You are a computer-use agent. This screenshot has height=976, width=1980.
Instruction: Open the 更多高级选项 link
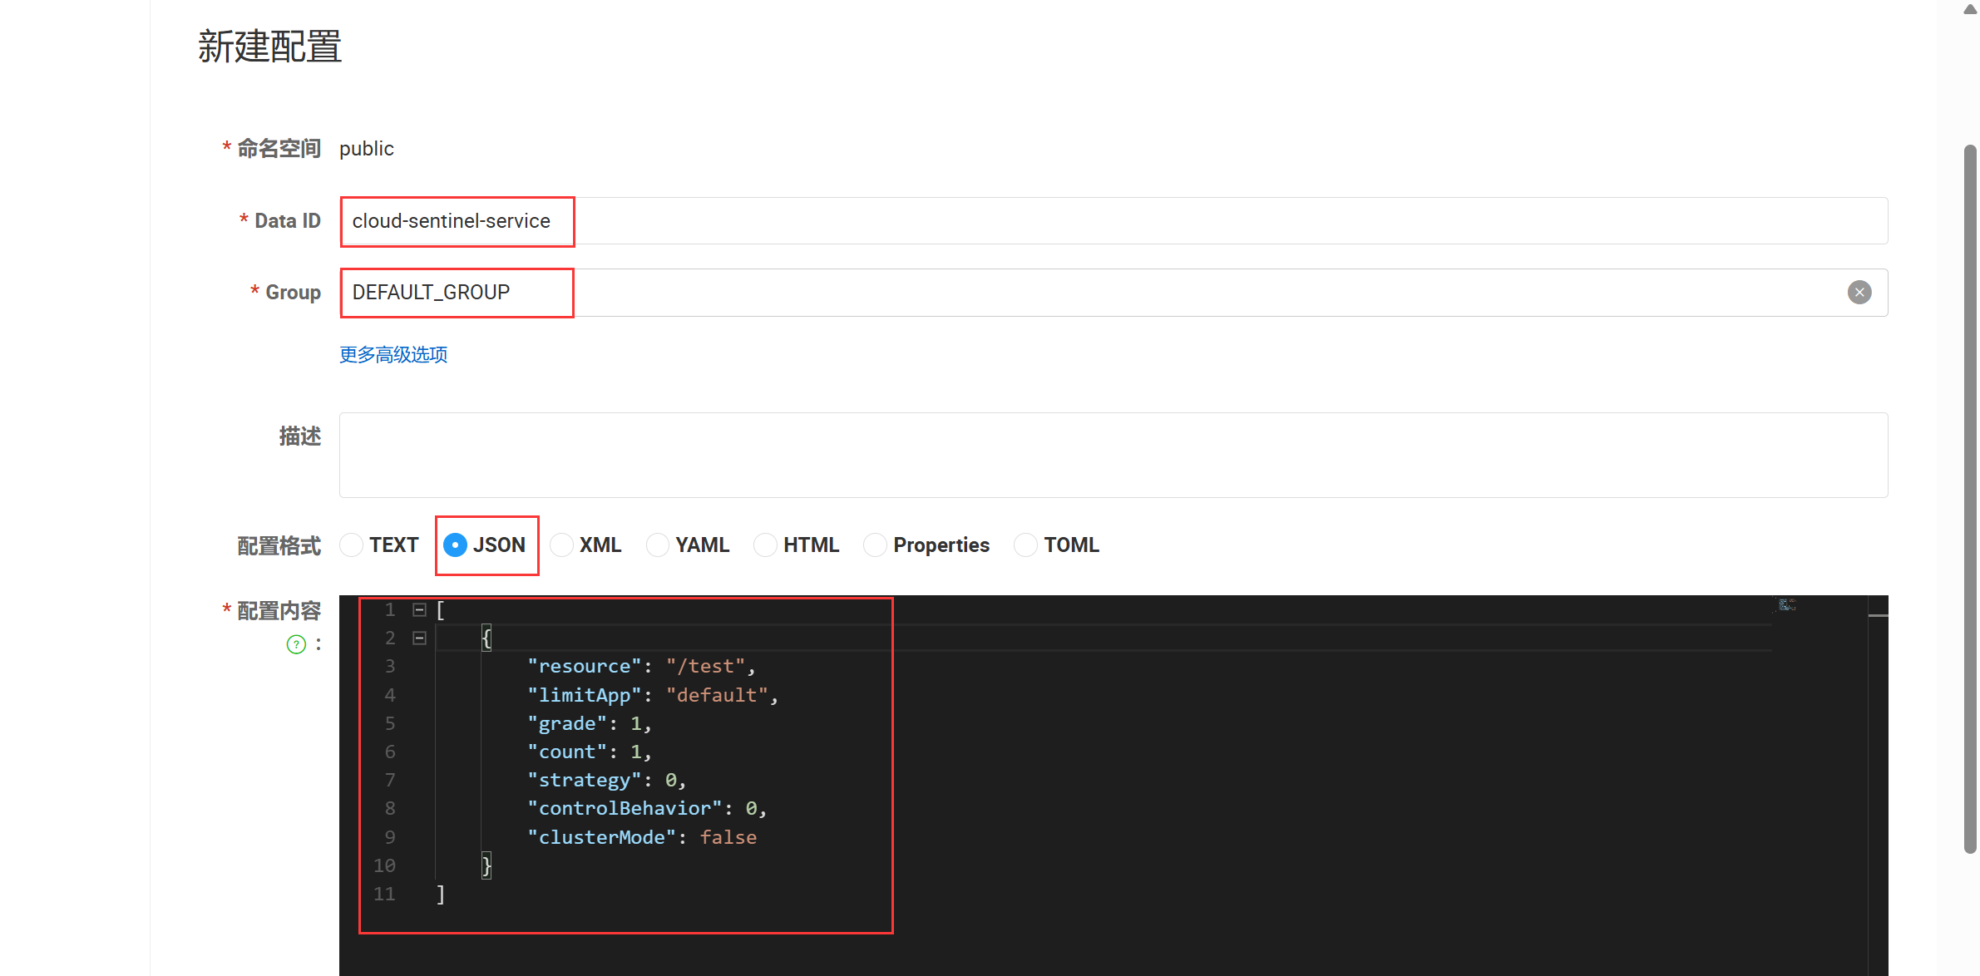[393, 355]
